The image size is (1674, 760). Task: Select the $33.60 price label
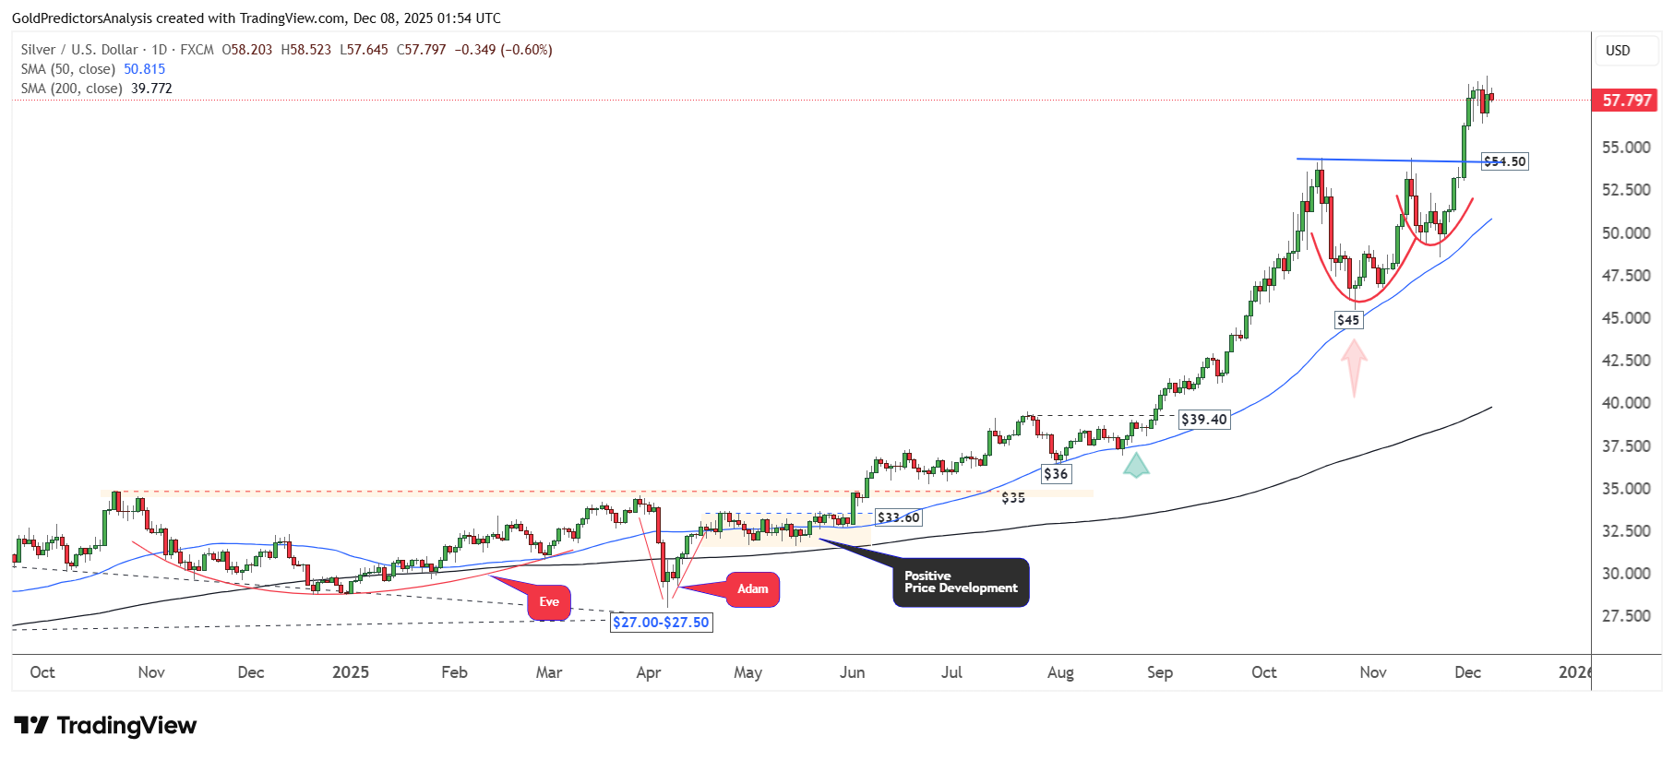898,517
